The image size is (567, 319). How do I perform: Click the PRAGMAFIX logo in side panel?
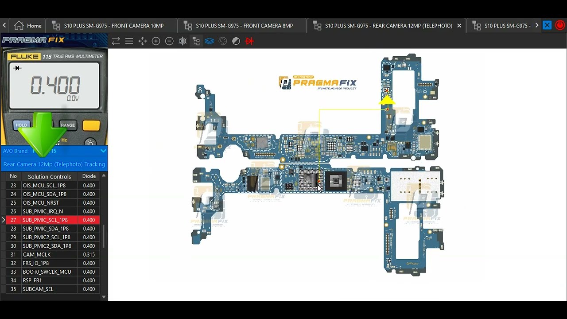pyautogui.click(x=34, y=40)
